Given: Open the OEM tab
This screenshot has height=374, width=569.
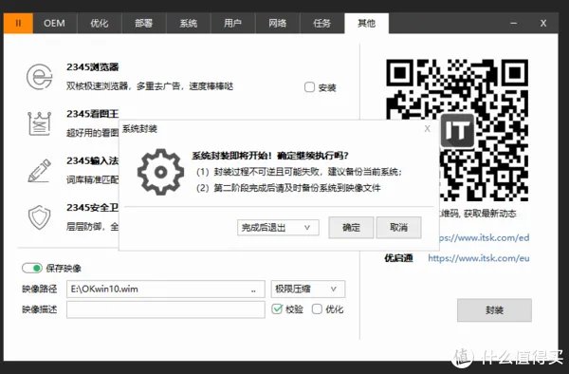Looking at the screenshot, I should tap(54, 23).
